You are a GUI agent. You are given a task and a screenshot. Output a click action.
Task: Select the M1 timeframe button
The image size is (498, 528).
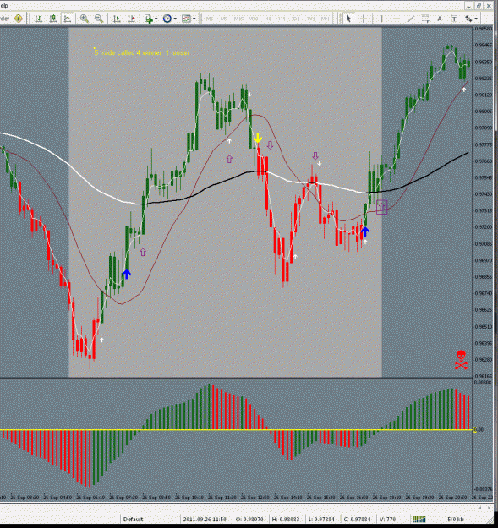pyautogui.click(x=210, y=19)
